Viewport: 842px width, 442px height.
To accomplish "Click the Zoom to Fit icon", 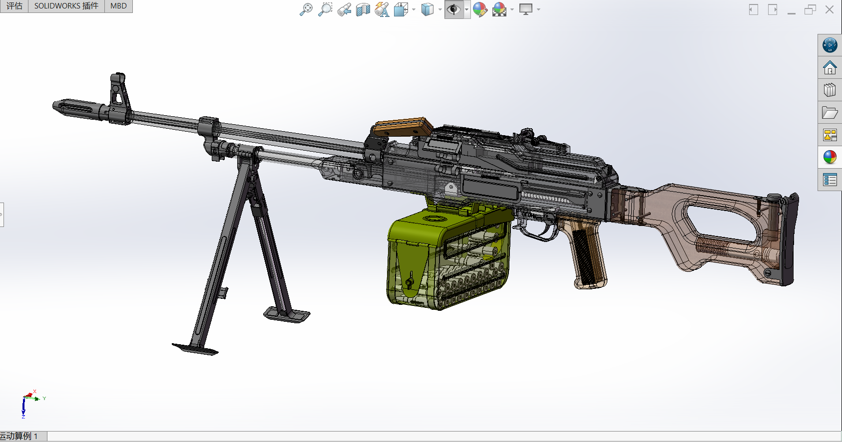I will [306, 9].
